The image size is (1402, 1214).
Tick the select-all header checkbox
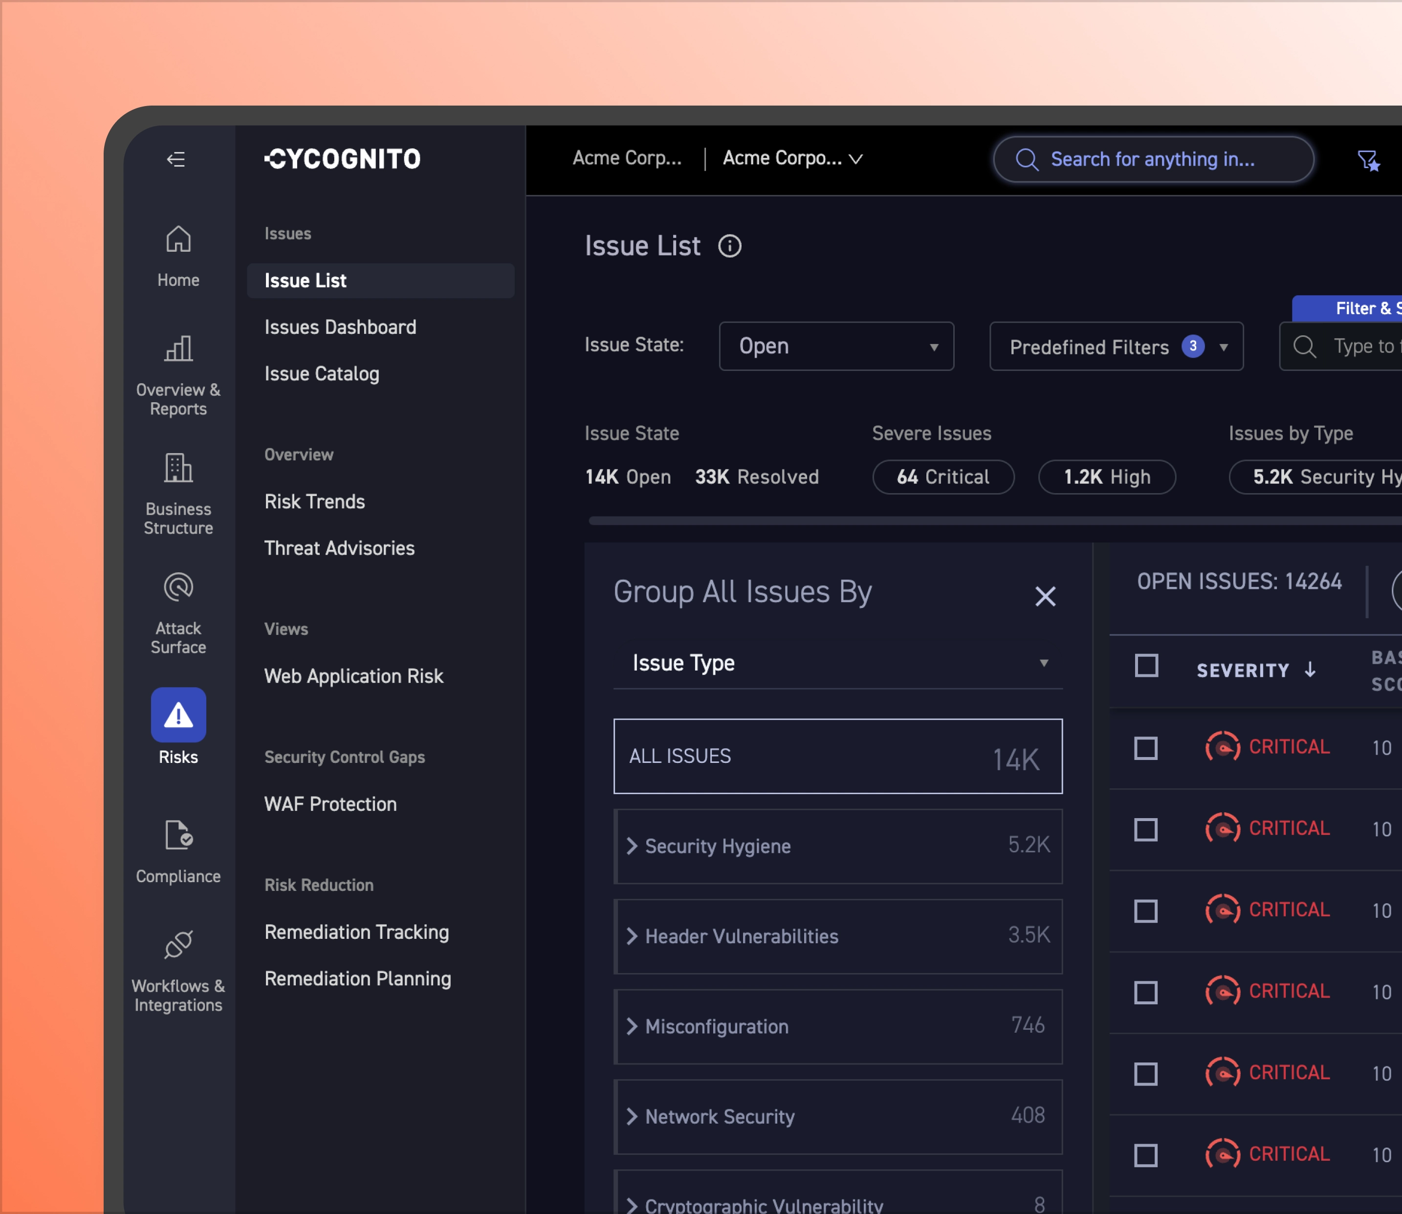pos(1146,666)
